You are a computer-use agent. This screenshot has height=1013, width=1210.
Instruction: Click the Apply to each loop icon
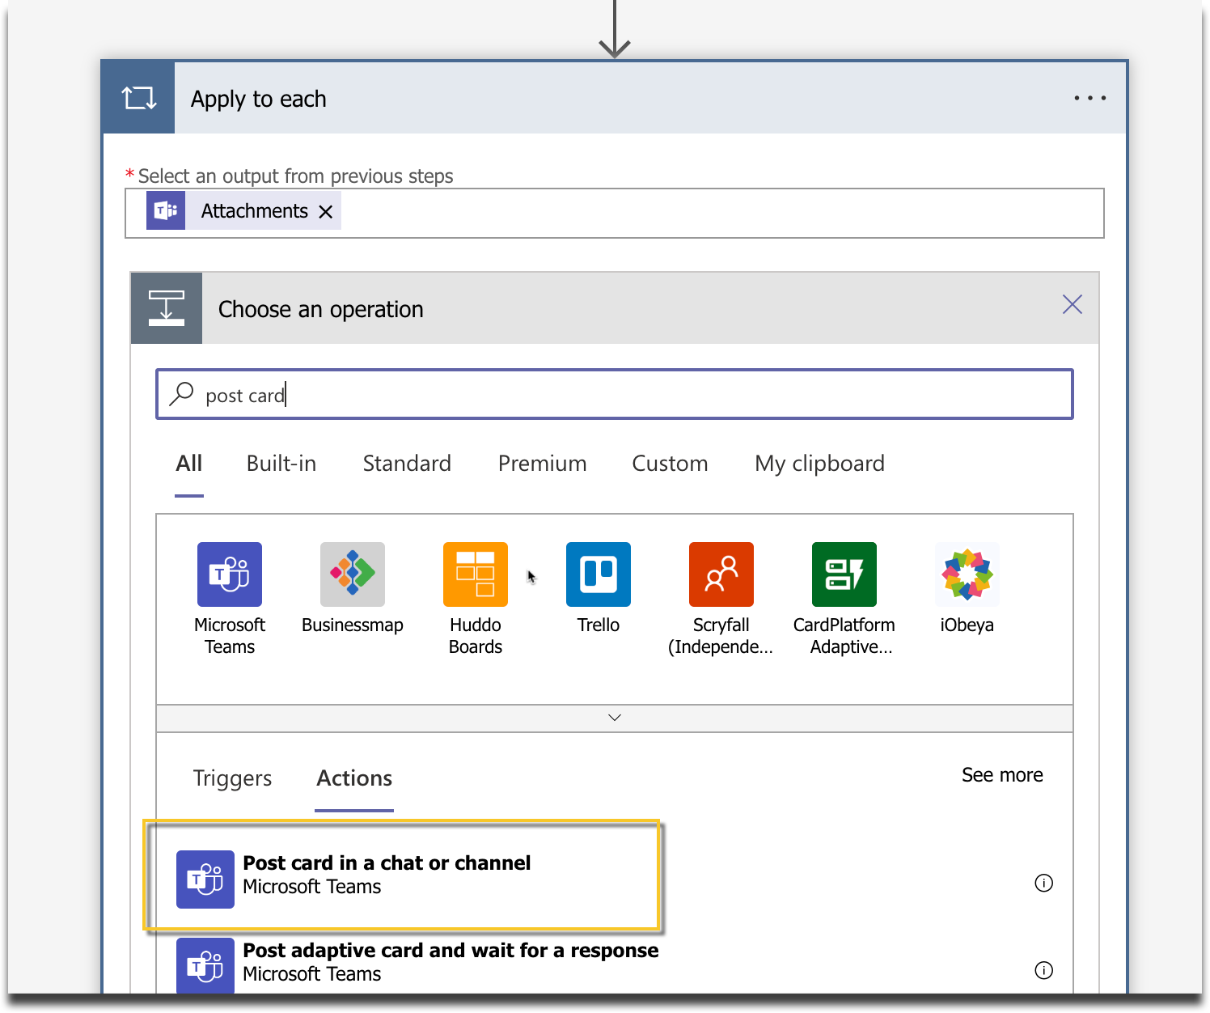point(138,98)
